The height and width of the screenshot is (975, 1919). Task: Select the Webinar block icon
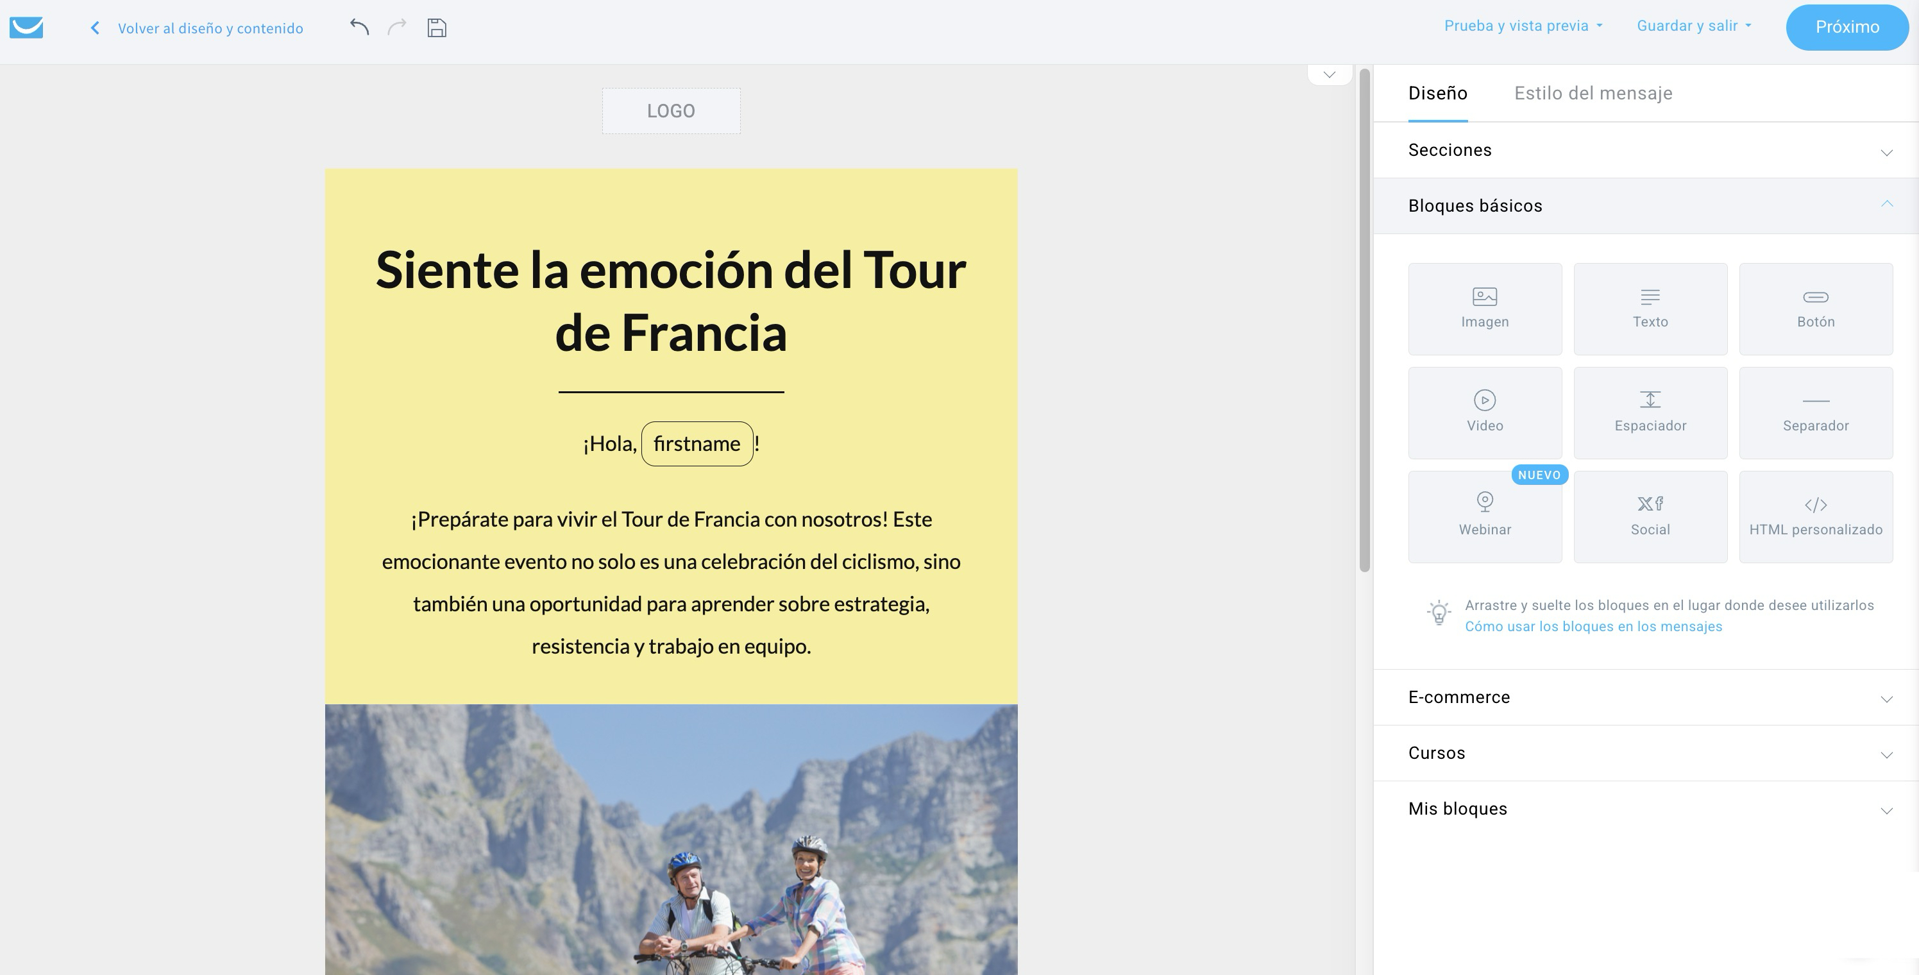[x=1485, y=516]
